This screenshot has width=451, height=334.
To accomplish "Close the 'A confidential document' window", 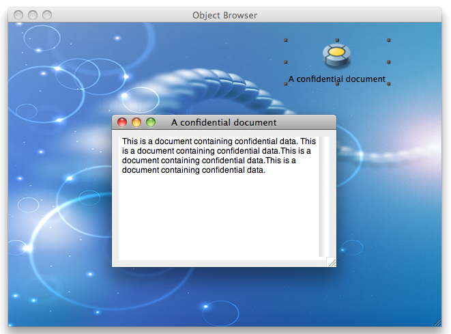I will [x=122, y=122].
